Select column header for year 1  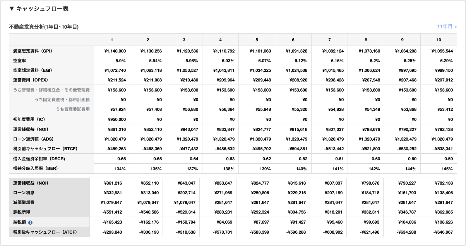click(x=112, y=40)
